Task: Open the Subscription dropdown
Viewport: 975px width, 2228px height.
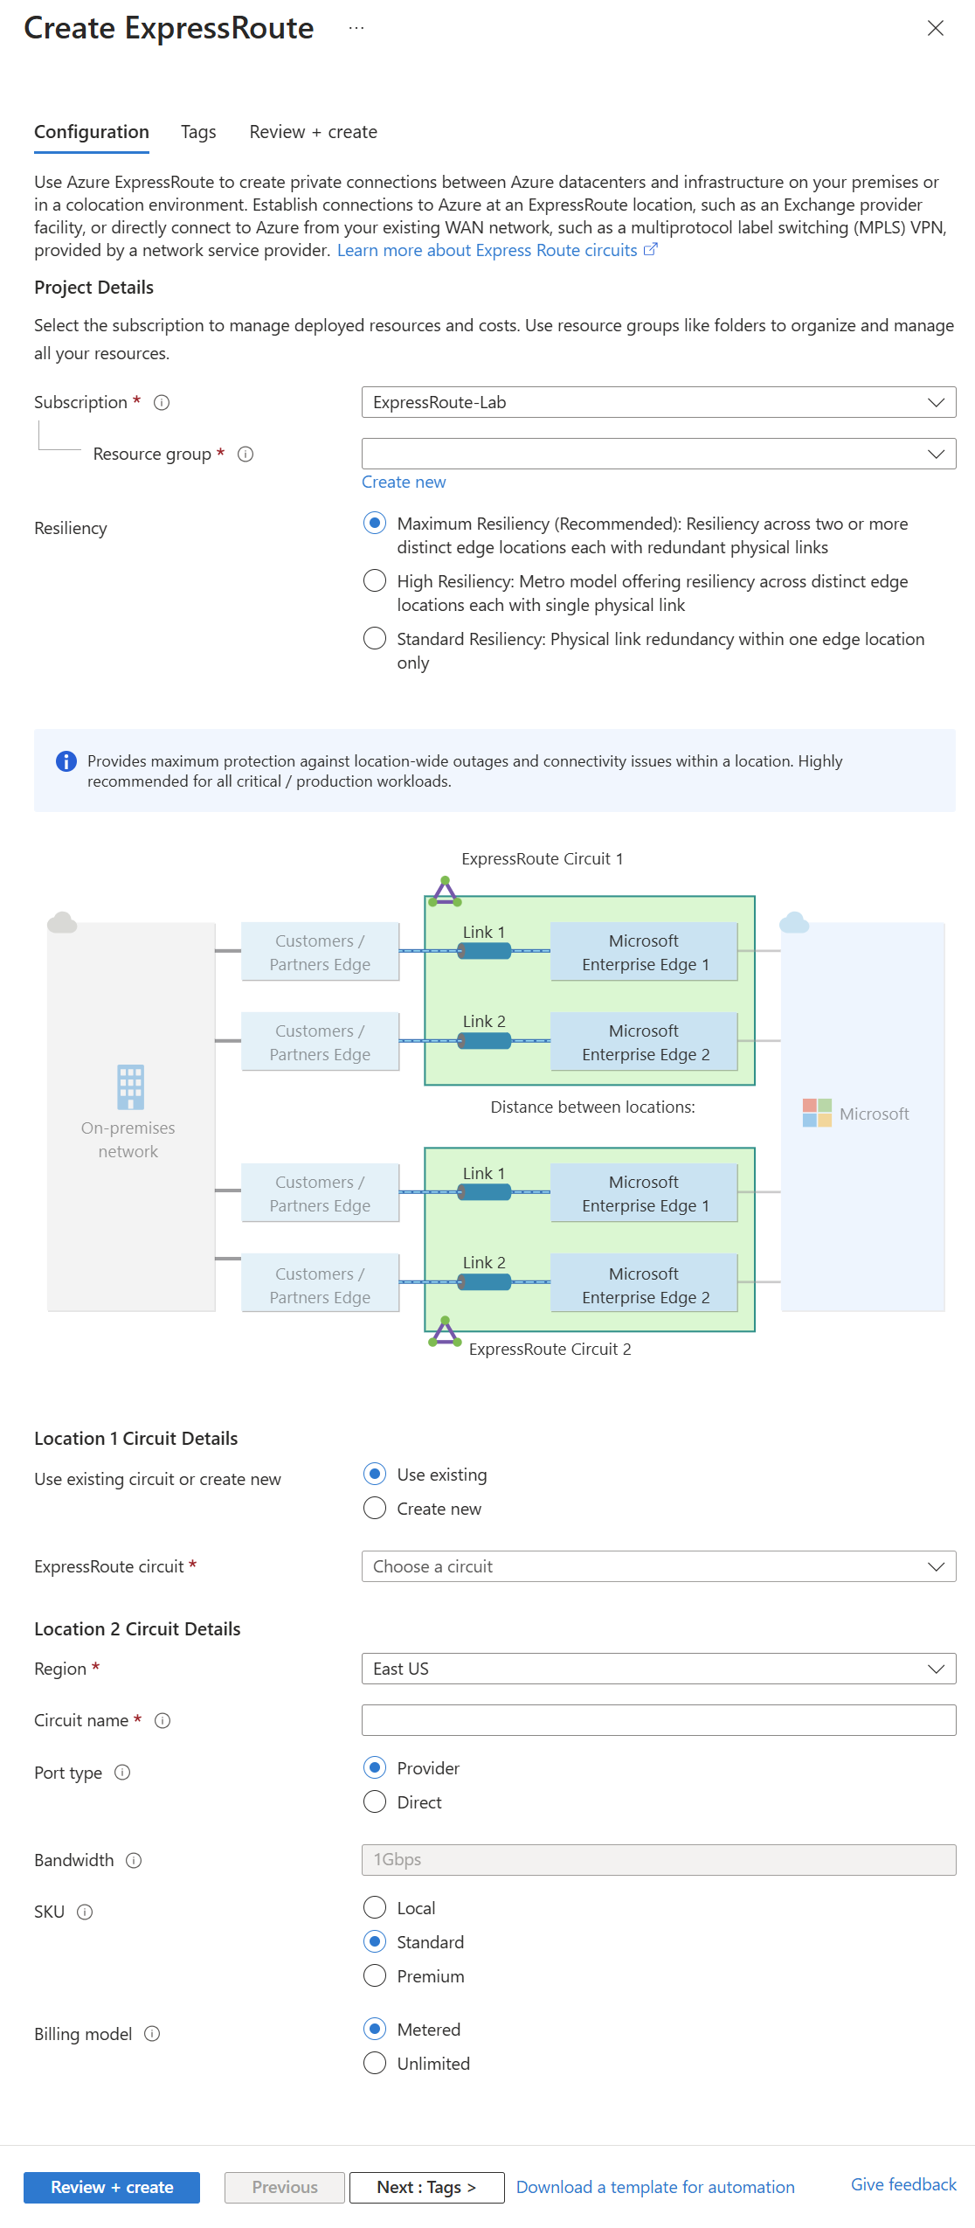Action: pos(658,402)
